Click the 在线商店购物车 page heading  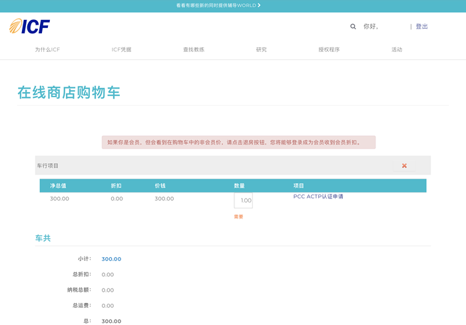pyautogui.click(x=69, y=93)
